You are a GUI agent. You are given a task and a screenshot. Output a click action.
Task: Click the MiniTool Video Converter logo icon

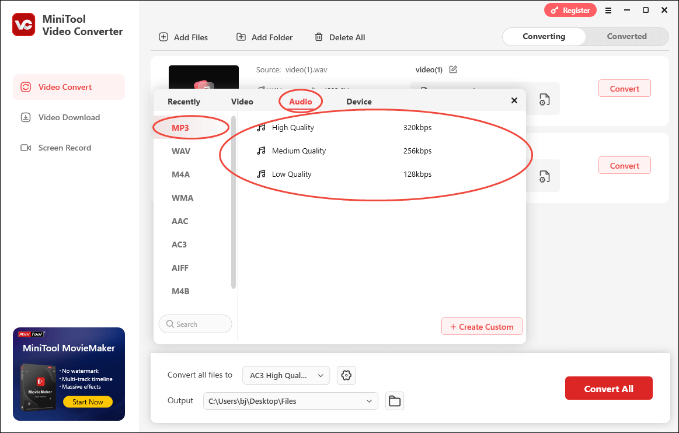(x=24, y=25)
